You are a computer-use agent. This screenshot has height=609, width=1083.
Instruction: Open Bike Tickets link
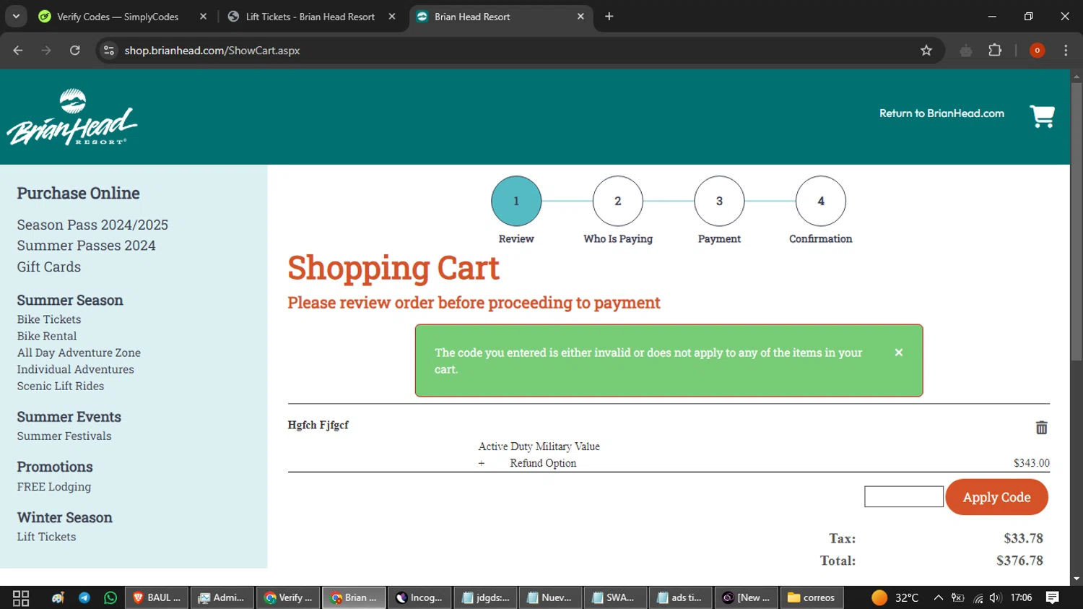click(49, 319)
